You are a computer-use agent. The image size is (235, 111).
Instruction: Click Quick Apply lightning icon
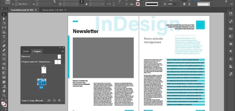[x=226, y=1]
